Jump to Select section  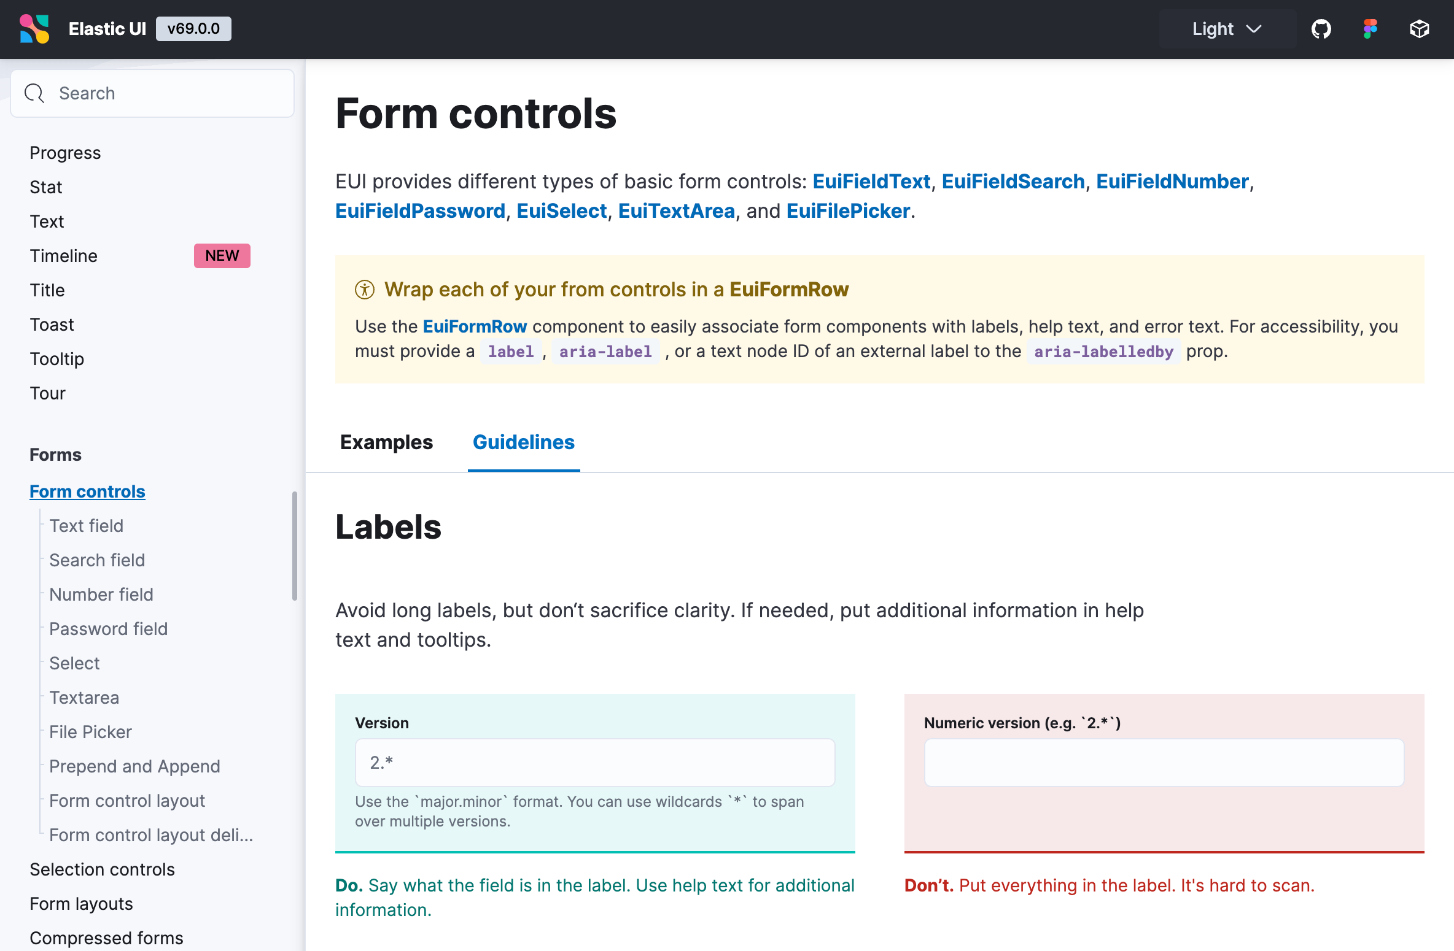tap(74, 663)
